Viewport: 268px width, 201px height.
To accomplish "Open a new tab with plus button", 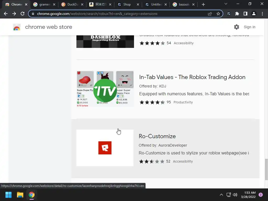I will [x=203, y=5].
